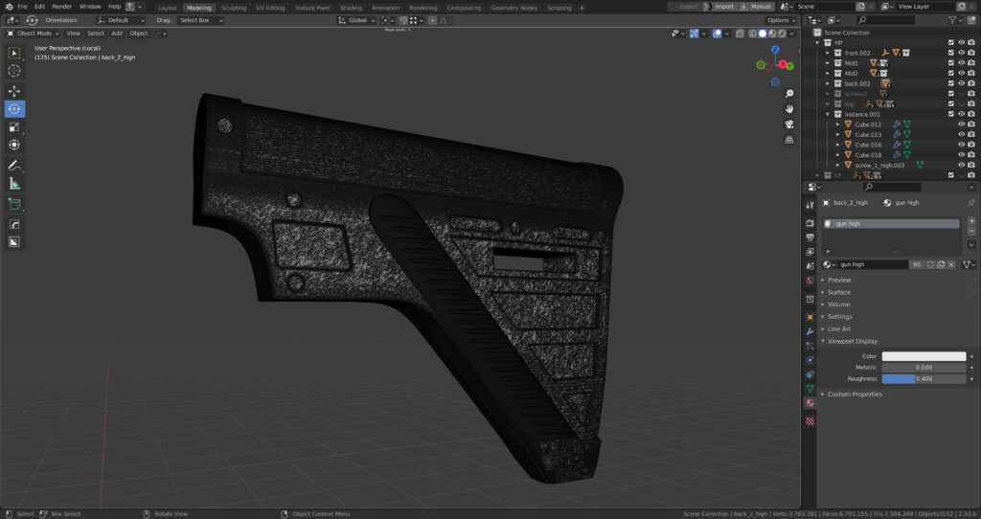Collapse the HP collection in outliner
The width and height of the screenshot is (981, 519).
click(x=817, y=42)
